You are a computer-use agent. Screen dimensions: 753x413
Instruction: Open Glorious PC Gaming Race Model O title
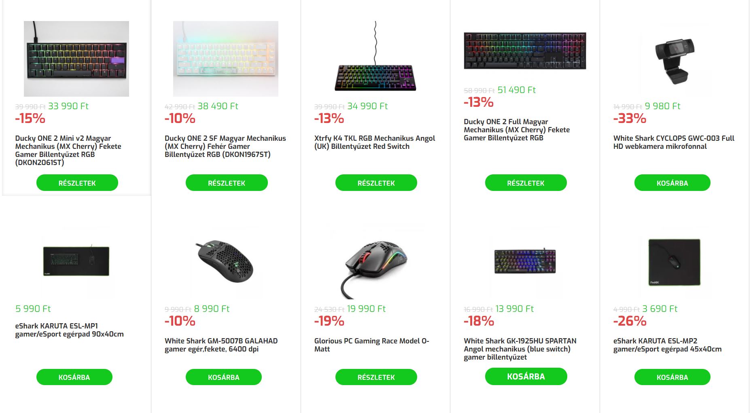[x=371, y=345]
